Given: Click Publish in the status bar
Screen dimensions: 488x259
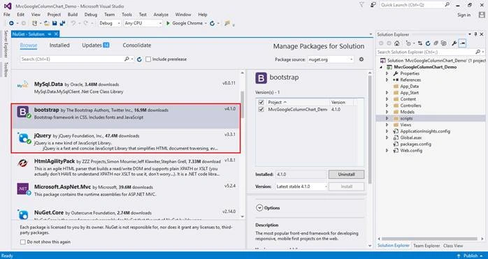Looking at the screenshot, I should pos(471,256).
